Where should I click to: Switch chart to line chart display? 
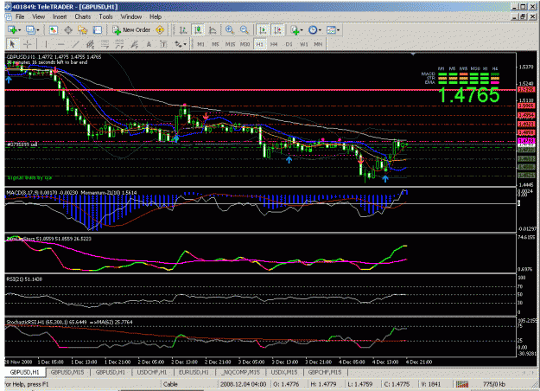(x=213, y=30)
